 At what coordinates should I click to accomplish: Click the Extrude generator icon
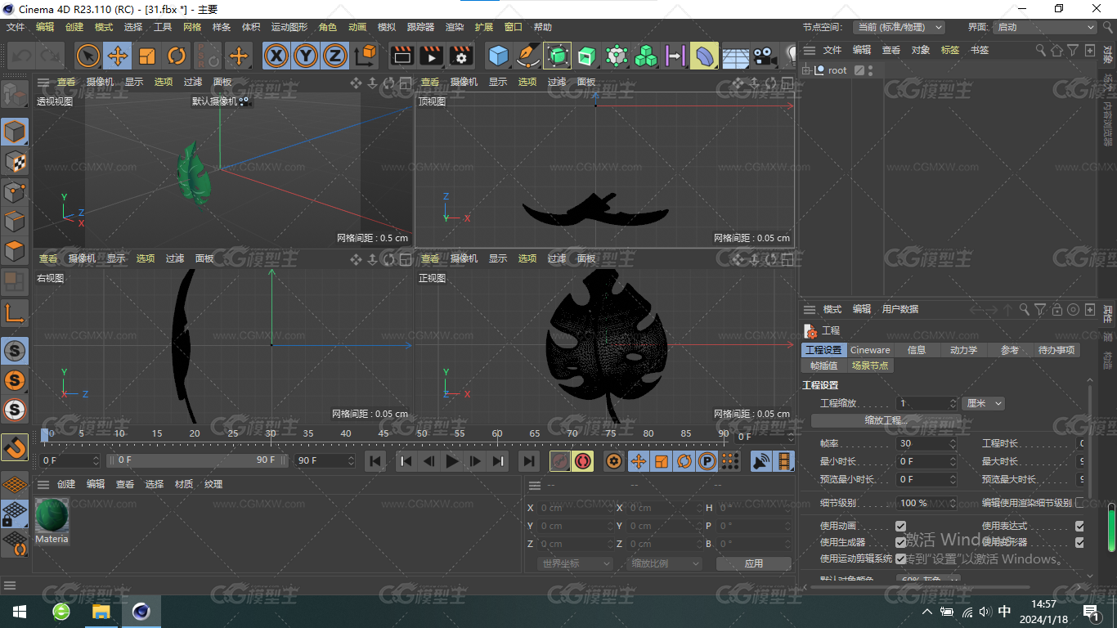click(586, 56)
